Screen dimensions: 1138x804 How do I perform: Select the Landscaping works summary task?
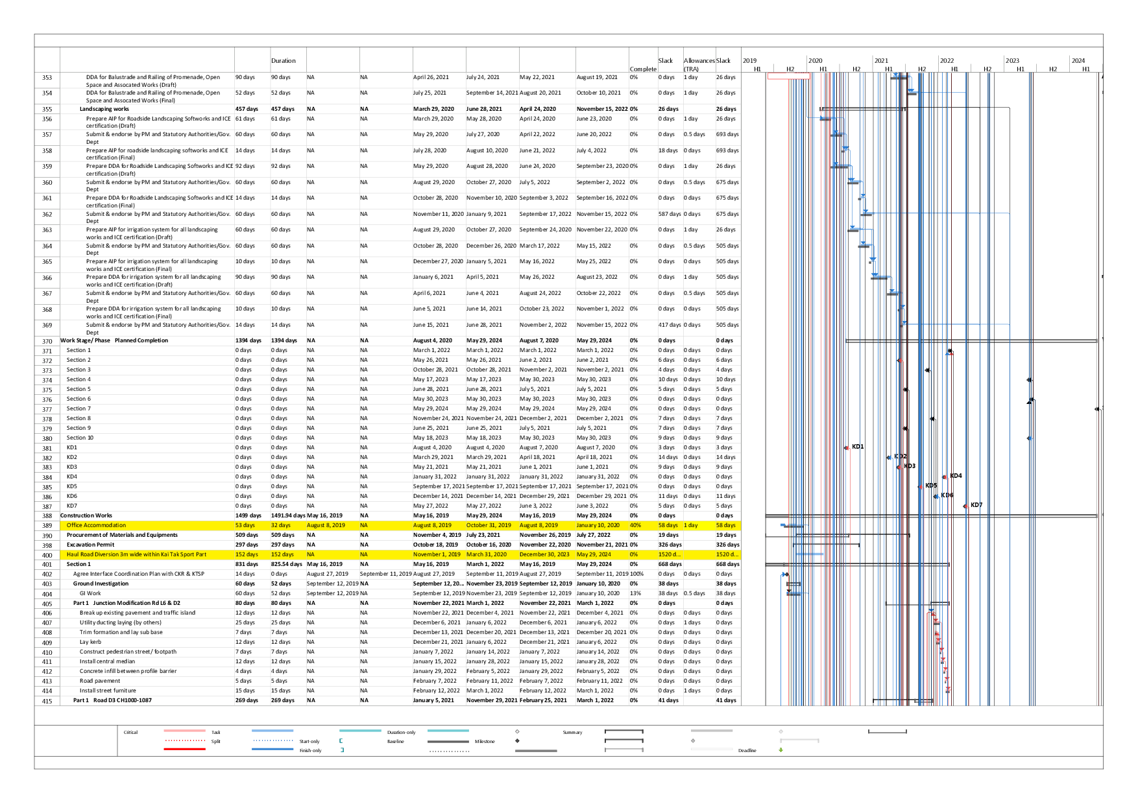pos(104,109)
